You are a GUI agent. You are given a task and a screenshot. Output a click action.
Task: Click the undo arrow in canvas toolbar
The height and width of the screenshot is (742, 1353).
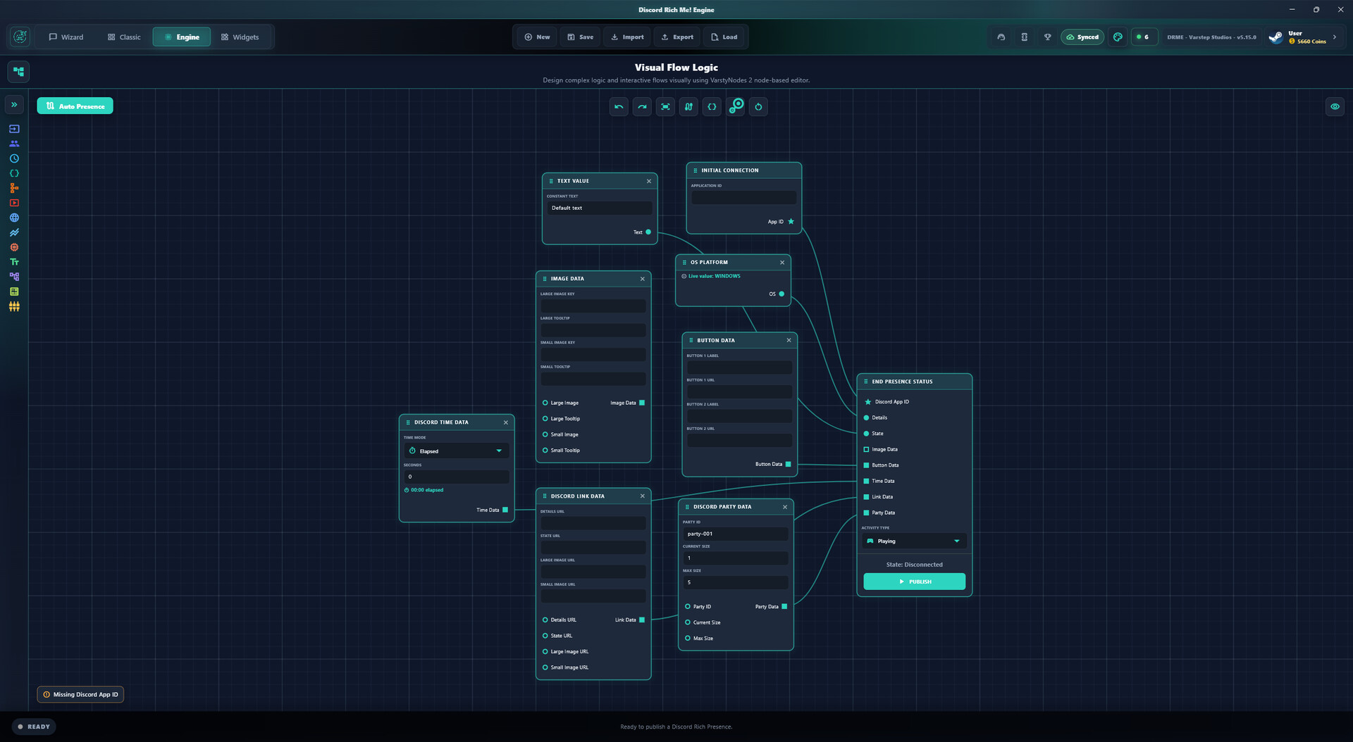[x=619, y=107]
